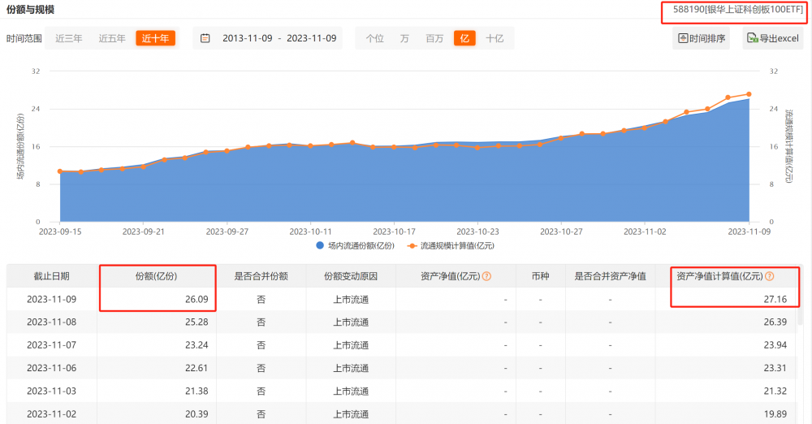
Task: Click help icon next to 资产净值计算值(亿元) header
Action: point(769,276)
